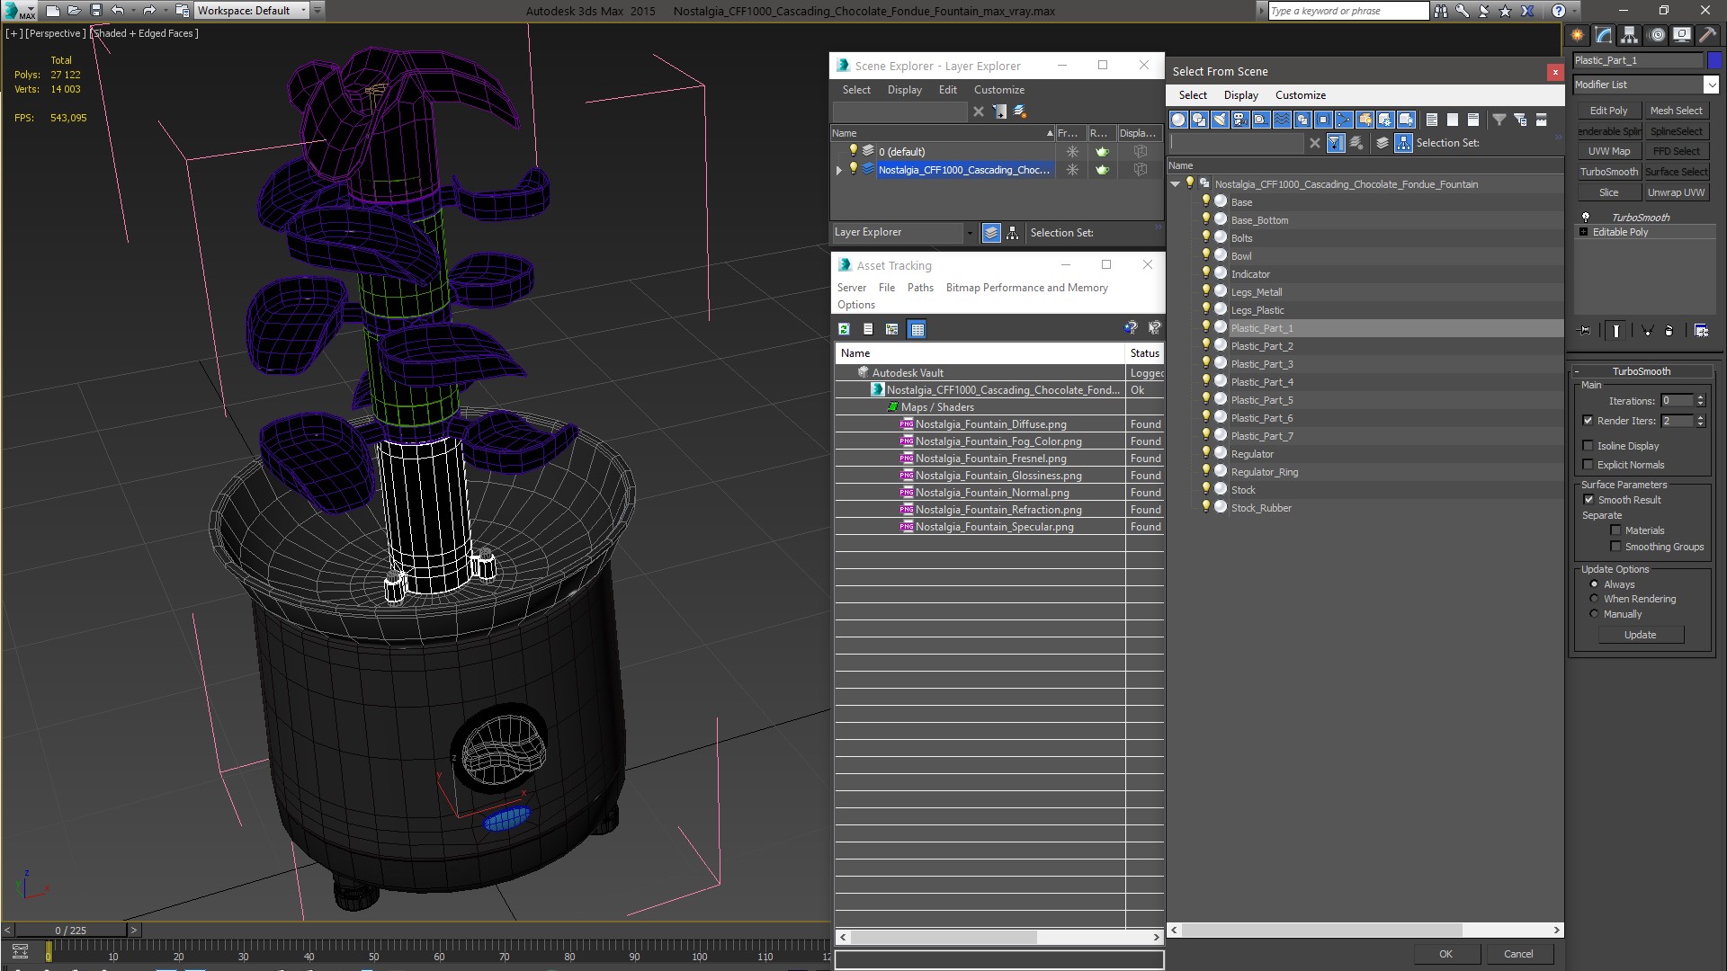Image resolution: width=1727 pixels, height=971 pixels.
Task: Enable Separate by Smoothing Groups checkbox
Action: click(x=1615, y=547)
